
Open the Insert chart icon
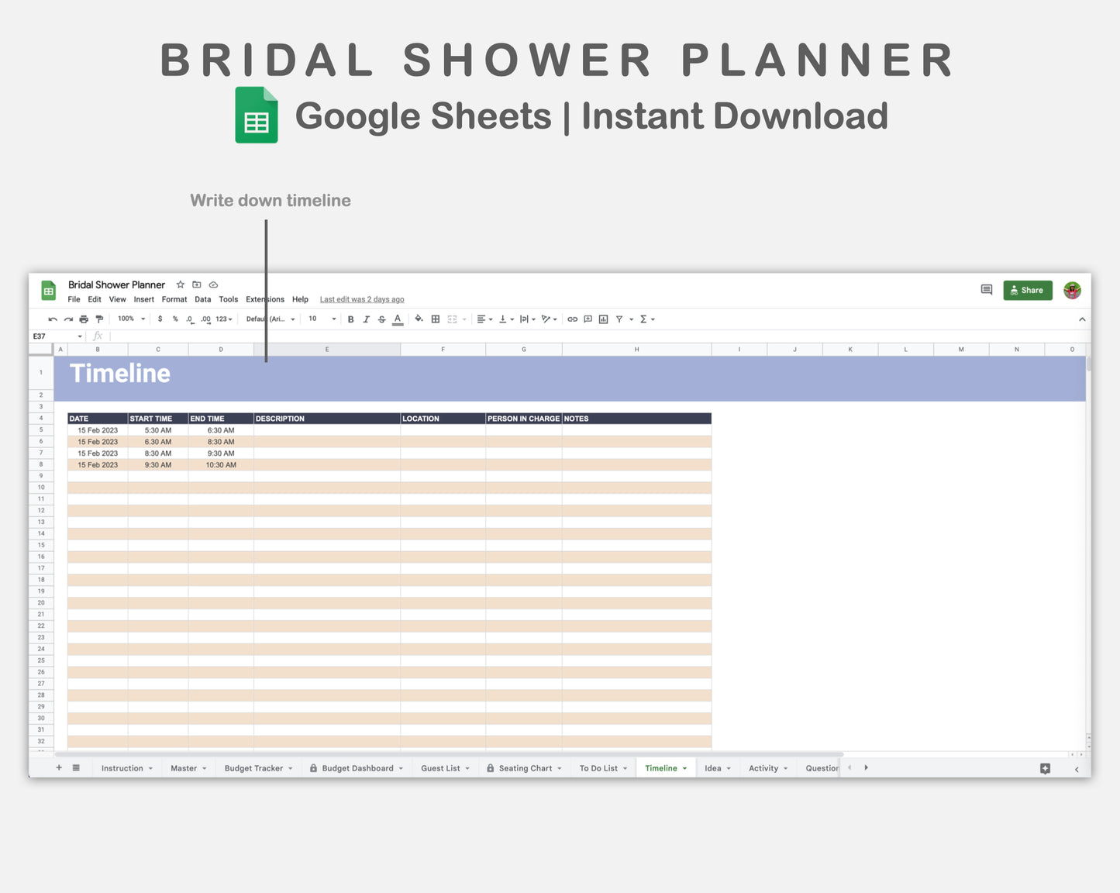tap(603, 319)
